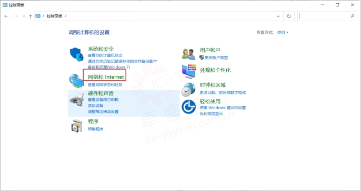
Task: Open 程序 category heading
Action: coord(93,121)
